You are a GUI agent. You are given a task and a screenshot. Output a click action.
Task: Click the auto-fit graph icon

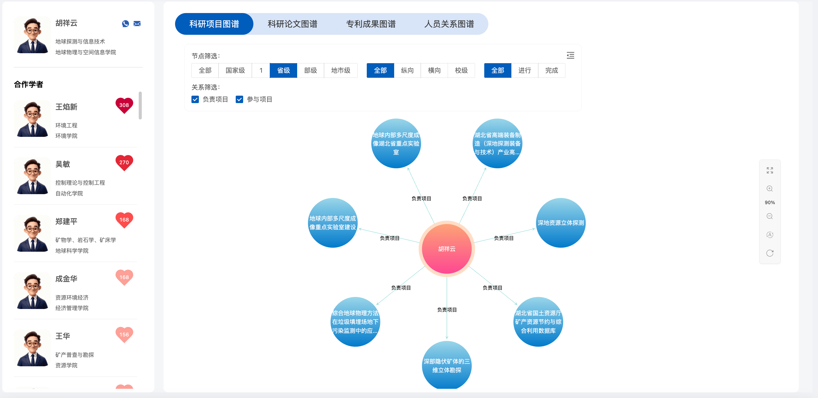point(770,235)
